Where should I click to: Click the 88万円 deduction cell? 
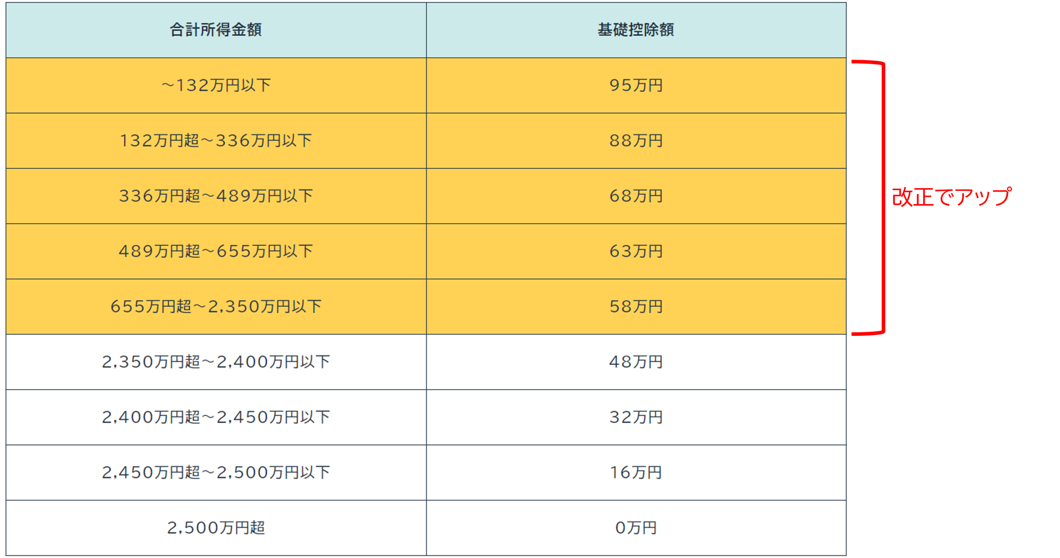636,141
